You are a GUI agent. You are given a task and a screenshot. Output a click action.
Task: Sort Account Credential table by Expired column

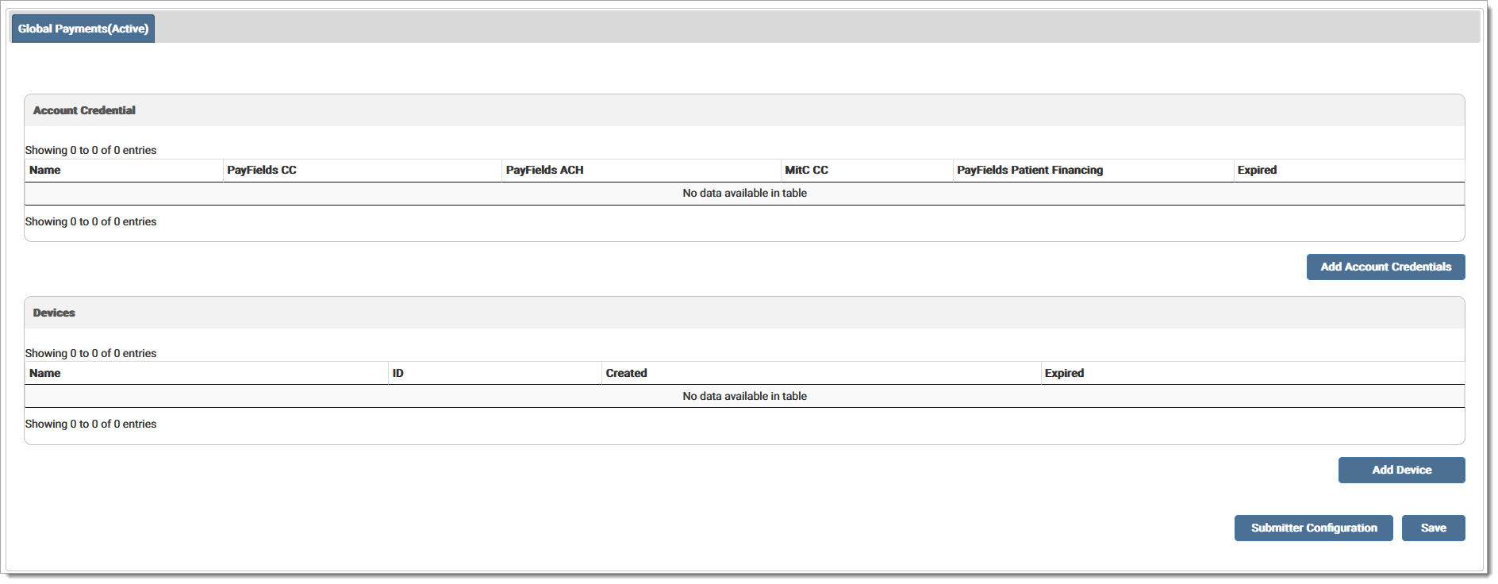[1257, 171]
